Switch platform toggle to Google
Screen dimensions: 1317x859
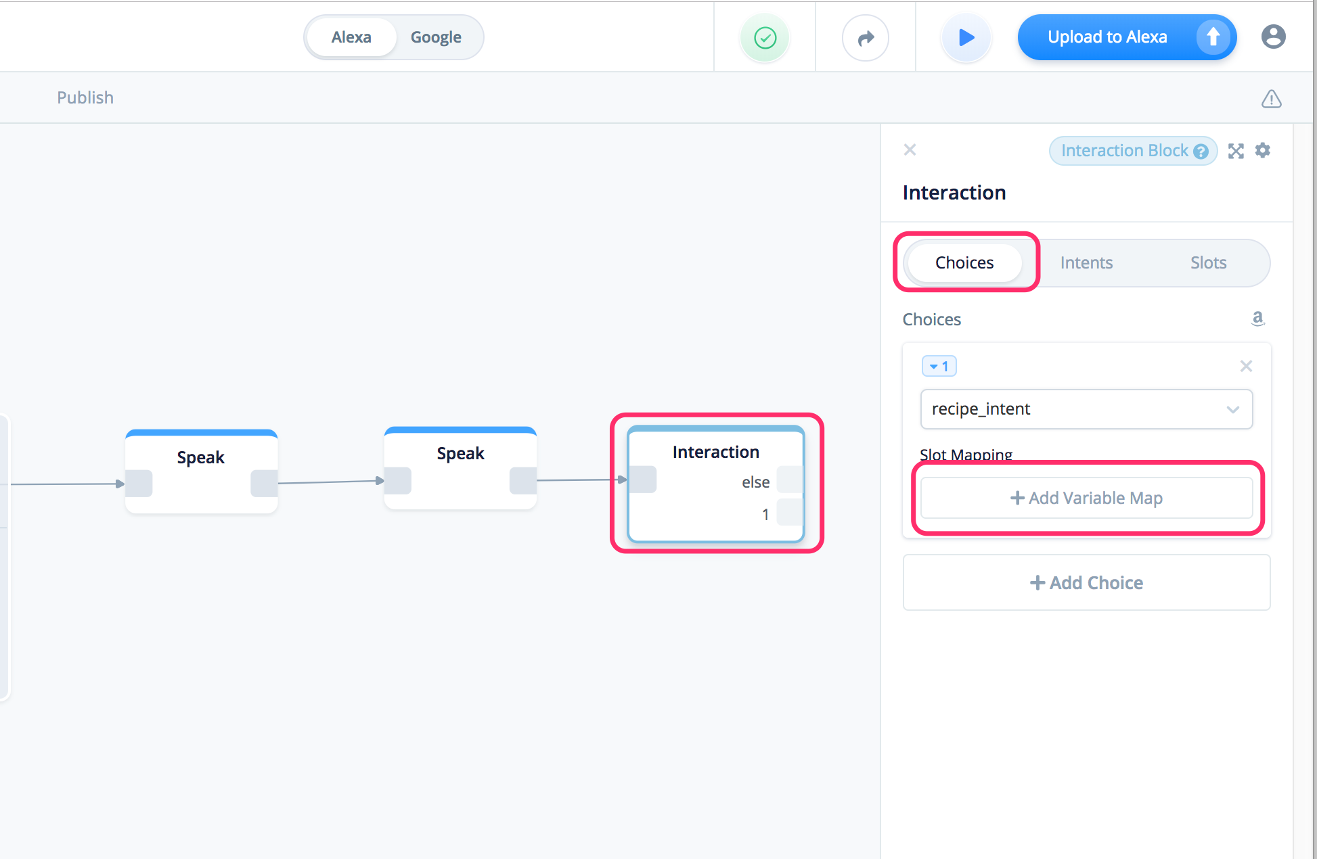coord(436,37)
